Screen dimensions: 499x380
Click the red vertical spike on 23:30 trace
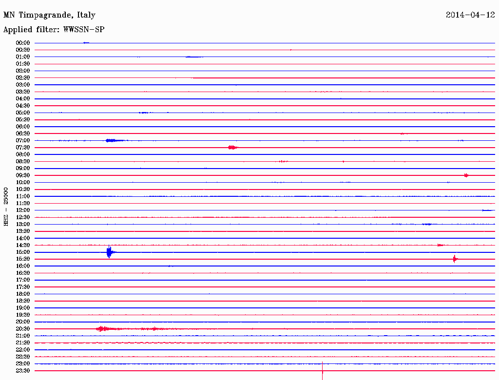point(323,371)
